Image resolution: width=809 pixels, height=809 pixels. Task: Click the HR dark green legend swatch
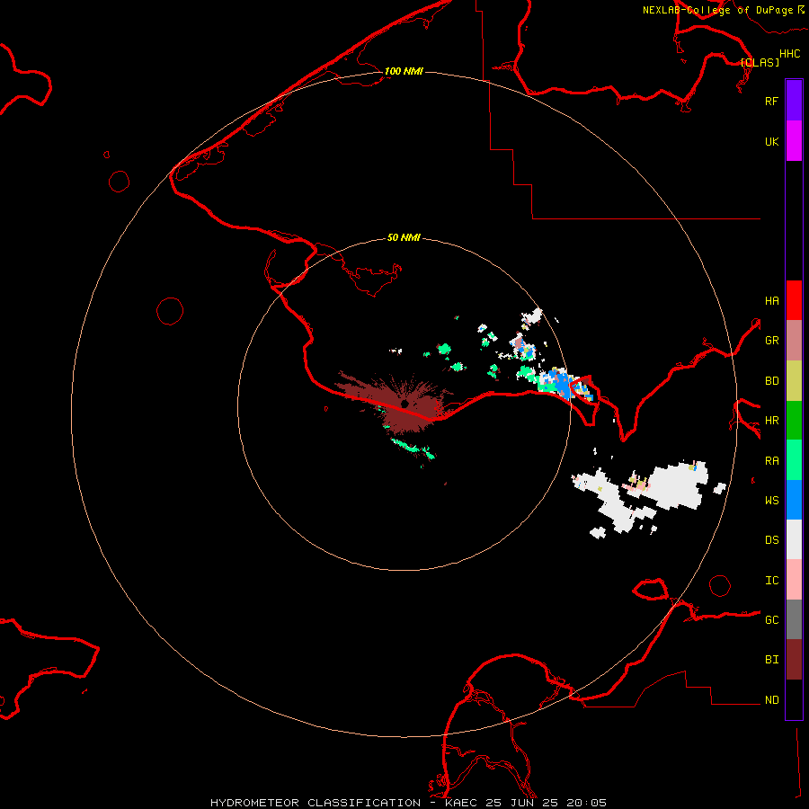click(794, 421)
